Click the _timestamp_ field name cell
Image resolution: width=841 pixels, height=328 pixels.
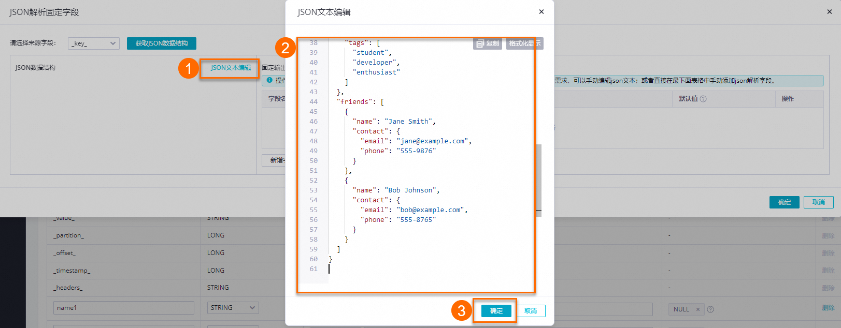[72, 271]
